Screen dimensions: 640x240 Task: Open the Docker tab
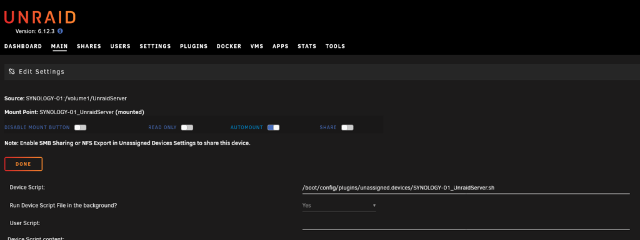click(229, 46)
